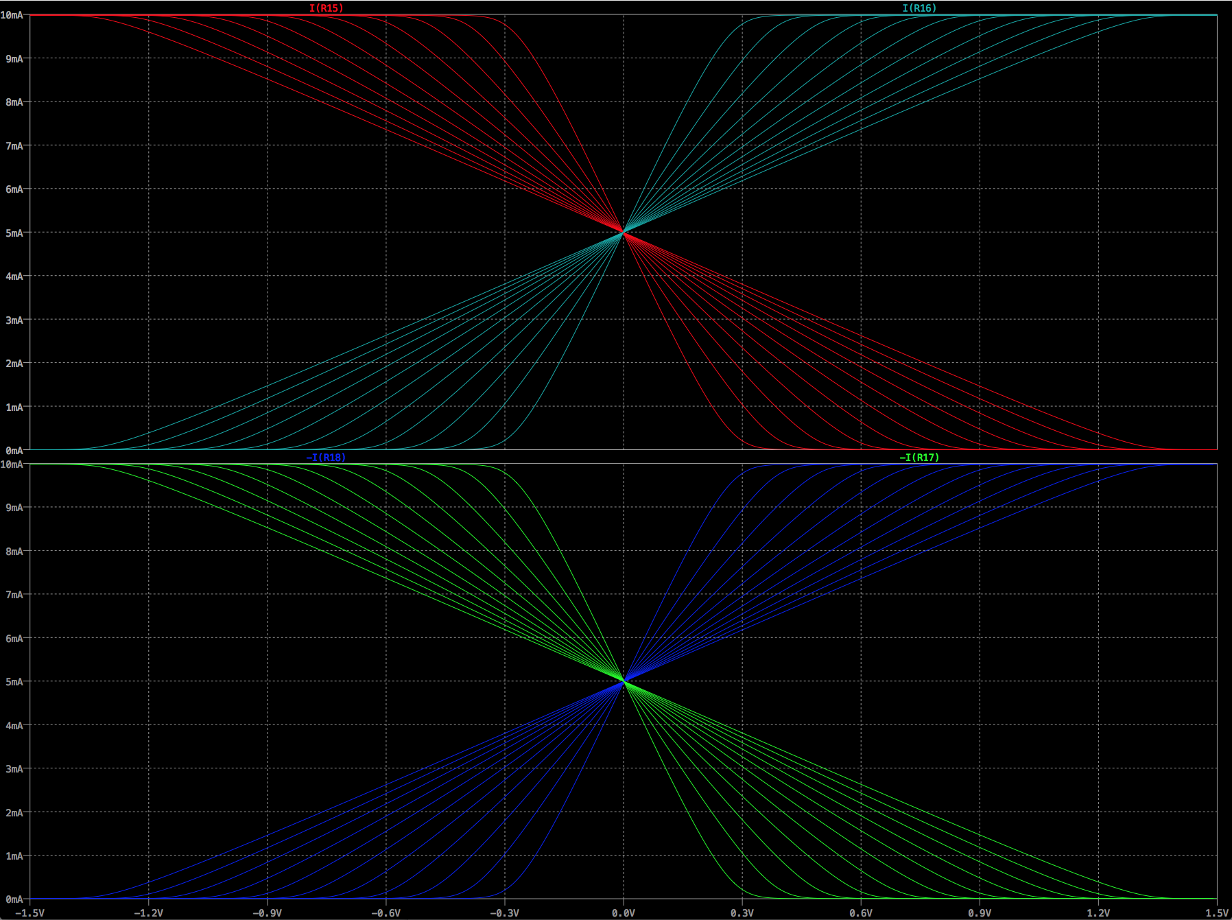The width and height of the screenshot is (1232, 920).
Task: Click the -I(R18) trace label
Action: (326, 458)
